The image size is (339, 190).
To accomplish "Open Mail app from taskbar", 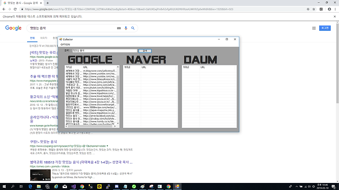I will point(65,187).
